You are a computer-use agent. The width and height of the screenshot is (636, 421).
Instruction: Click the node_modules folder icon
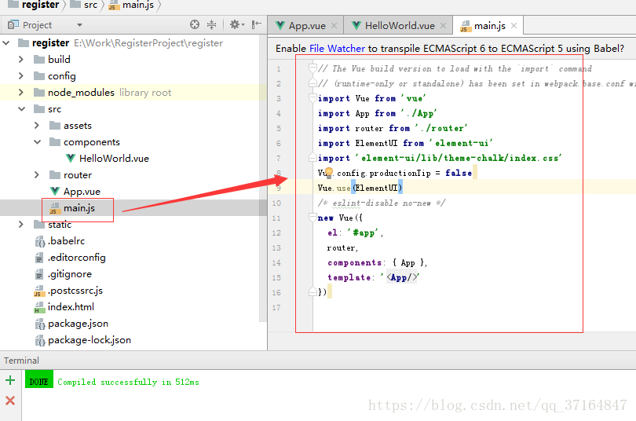tap(39, 93)
